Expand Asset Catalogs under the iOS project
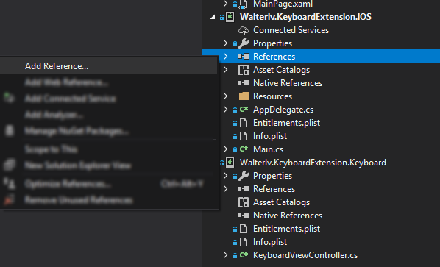The image size is (440, 267). click(225, 70)
